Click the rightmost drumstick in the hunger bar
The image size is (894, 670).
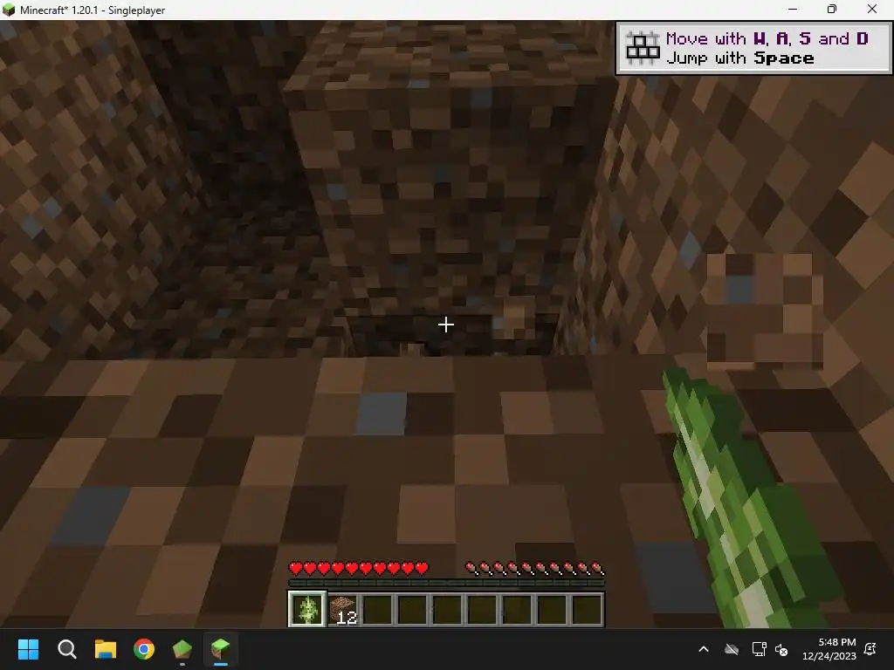point(597,568)
